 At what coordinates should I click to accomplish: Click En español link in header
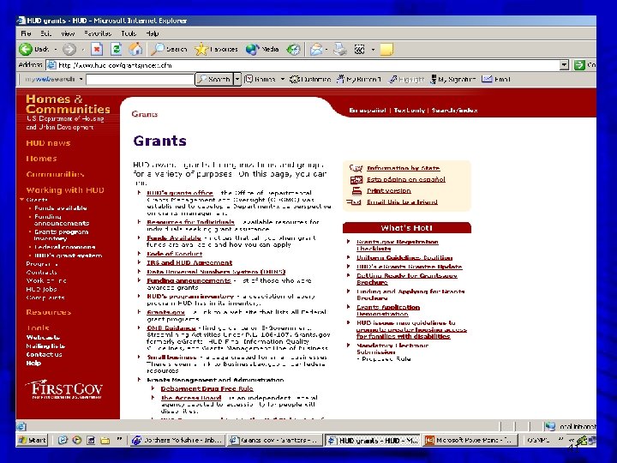tap(367, 111)
